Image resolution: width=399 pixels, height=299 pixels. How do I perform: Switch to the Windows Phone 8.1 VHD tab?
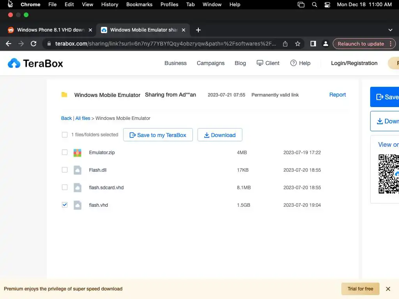(47, 30)
